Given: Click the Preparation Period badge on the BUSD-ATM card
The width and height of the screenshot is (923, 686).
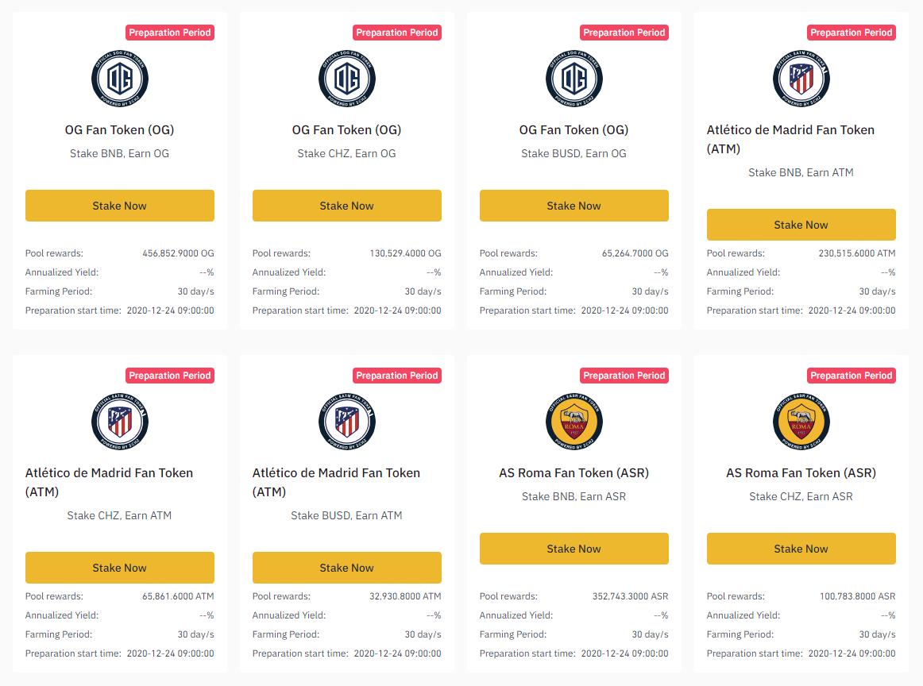Looking at the screenshot, I should [396, 376].
